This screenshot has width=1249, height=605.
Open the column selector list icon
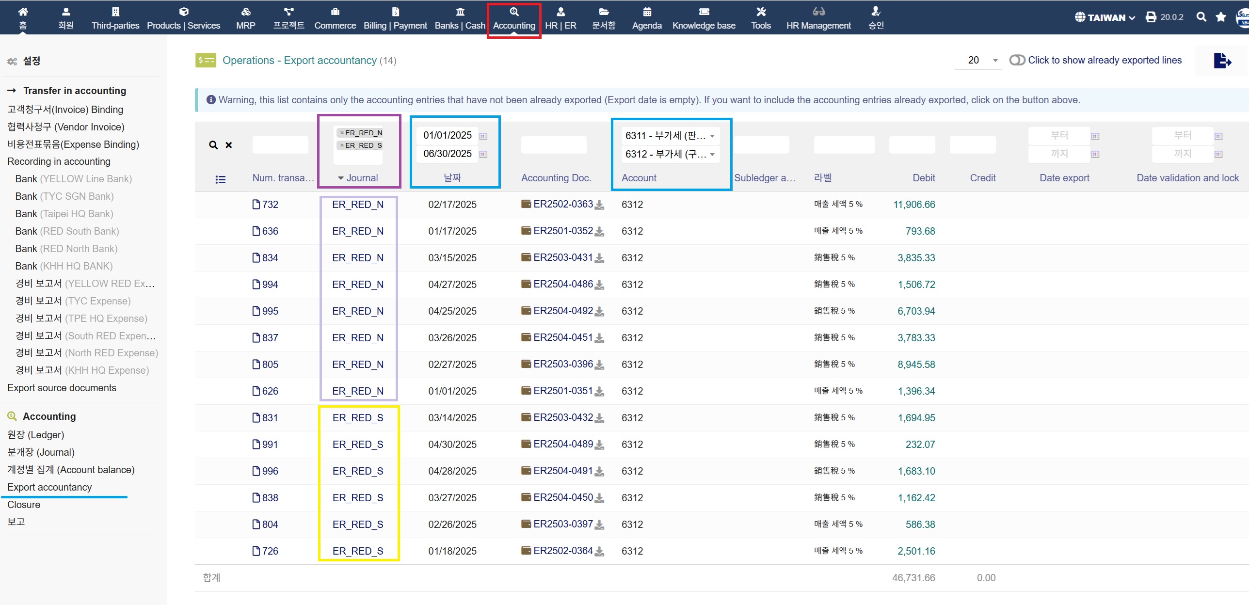[x=220, y=179]
